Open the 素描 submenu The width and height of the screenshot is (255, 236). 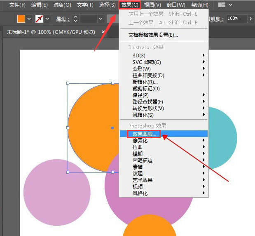[164, 167]
